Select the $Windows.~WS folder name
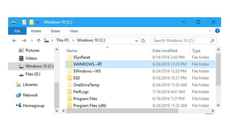 tap(87, 71)
